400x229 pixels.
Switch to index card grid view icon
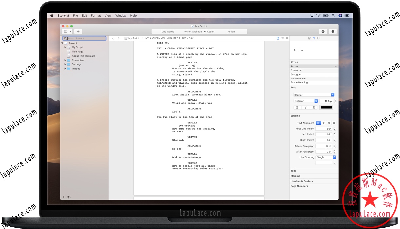pos(287,38)
